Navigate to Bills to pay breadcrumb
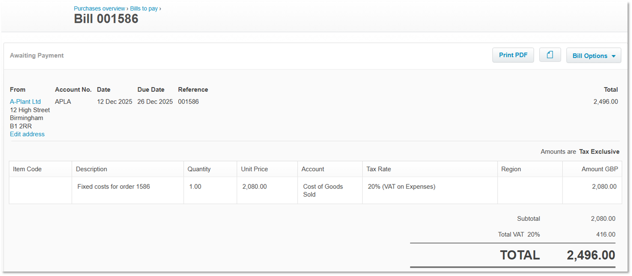 [144, 9]
